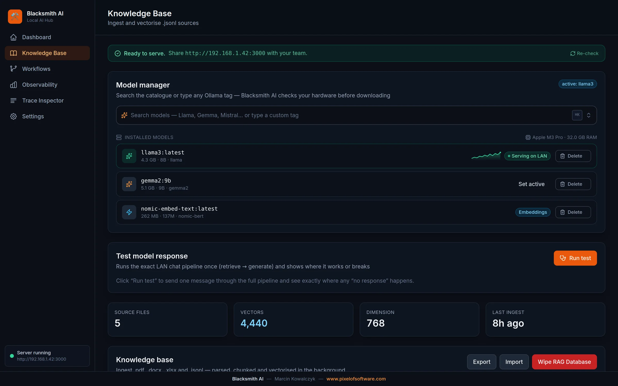Click the Dashboard home icon
618x386 pixels.
(13, 37)
